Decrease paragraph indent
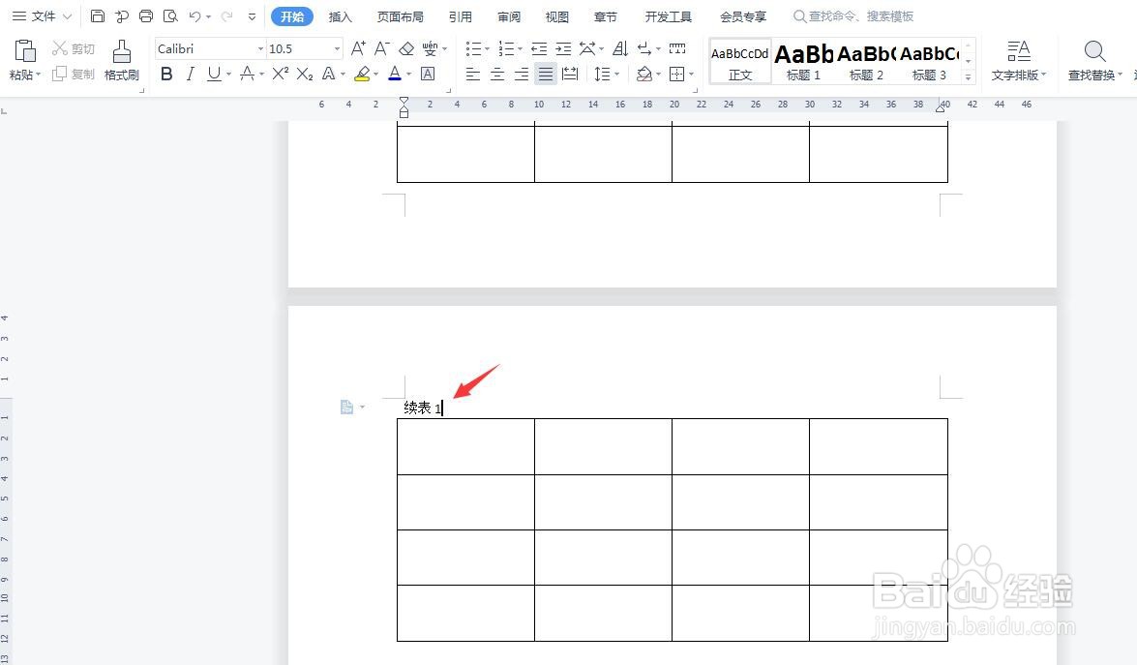 539,48
